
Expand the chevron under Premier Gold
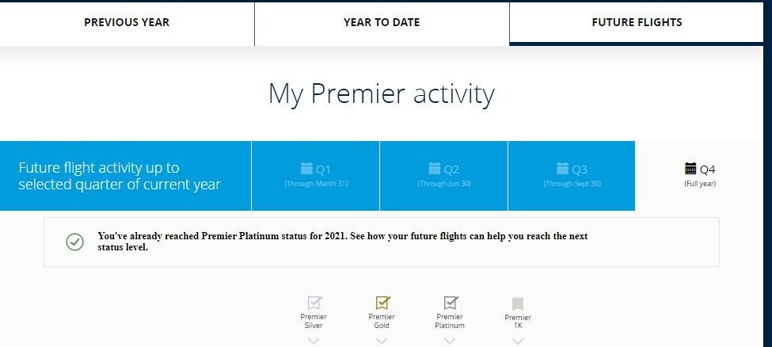click(x=382, y=341)
